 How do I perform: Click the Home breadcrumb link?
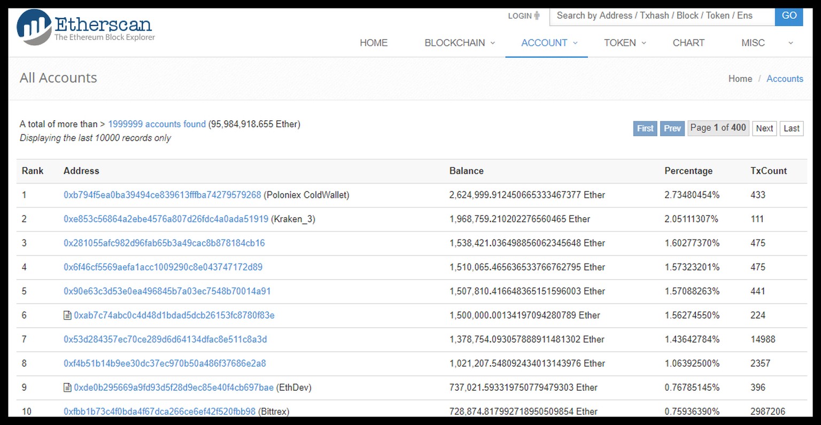(x=740, y=79)
